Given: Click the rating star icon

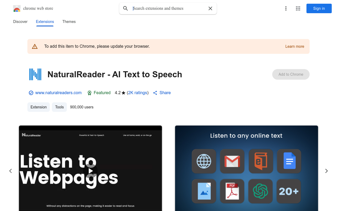Looking at the screenshot, I should point(123,93).
